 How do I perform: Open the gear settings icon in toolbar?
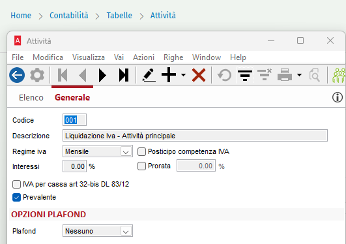[37, 75]
